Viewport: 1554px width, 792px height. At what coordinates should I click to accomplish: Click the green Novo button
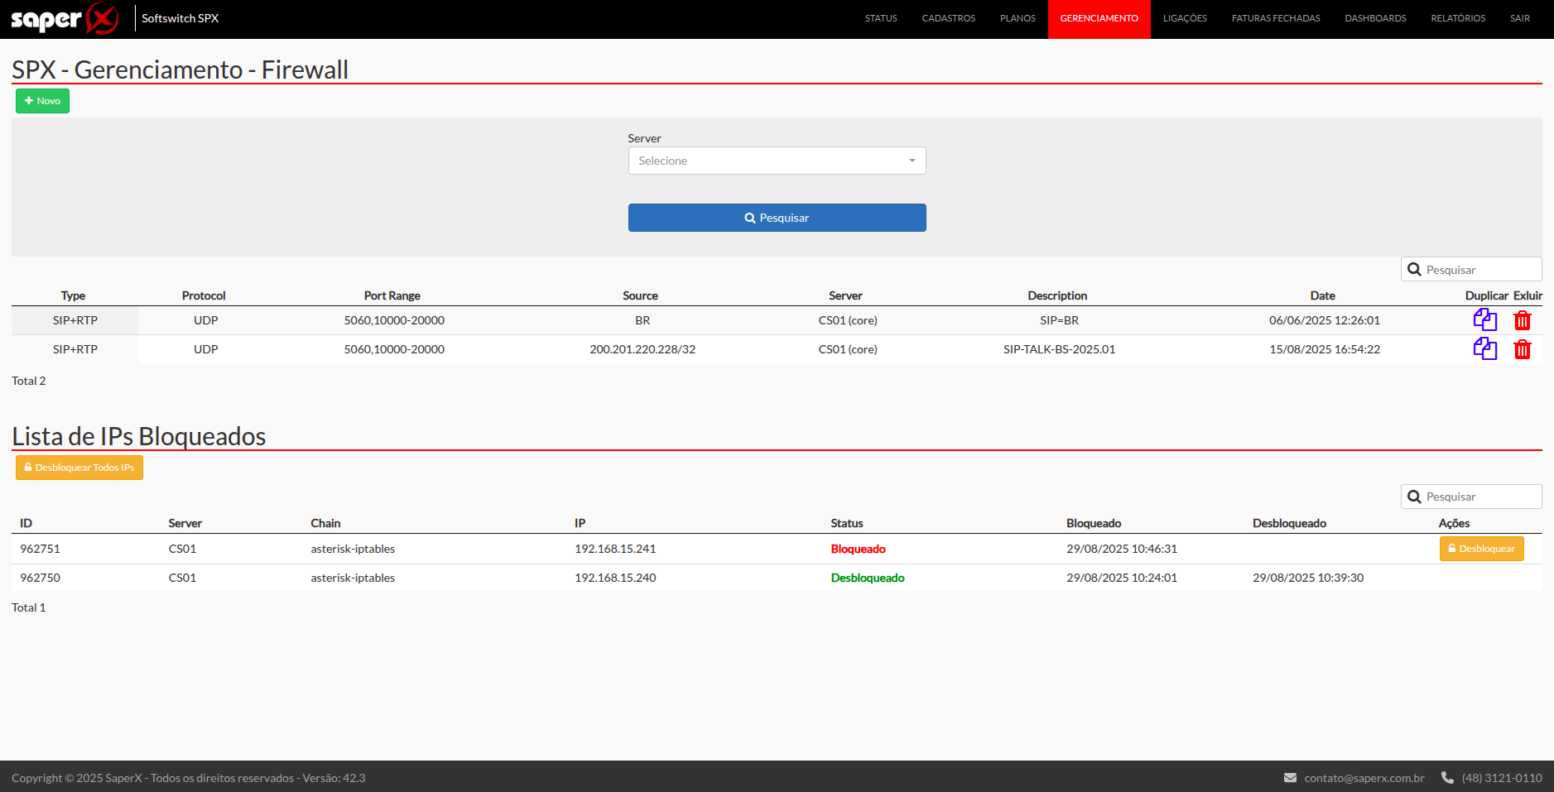pos(42,101)
